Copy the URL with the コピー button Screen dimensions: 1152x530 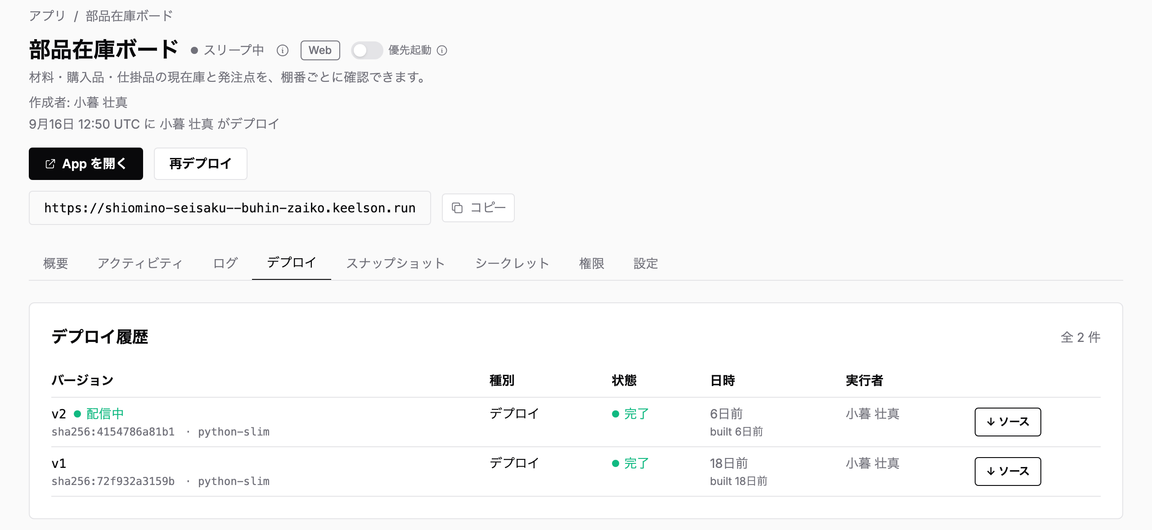point(478,208)
